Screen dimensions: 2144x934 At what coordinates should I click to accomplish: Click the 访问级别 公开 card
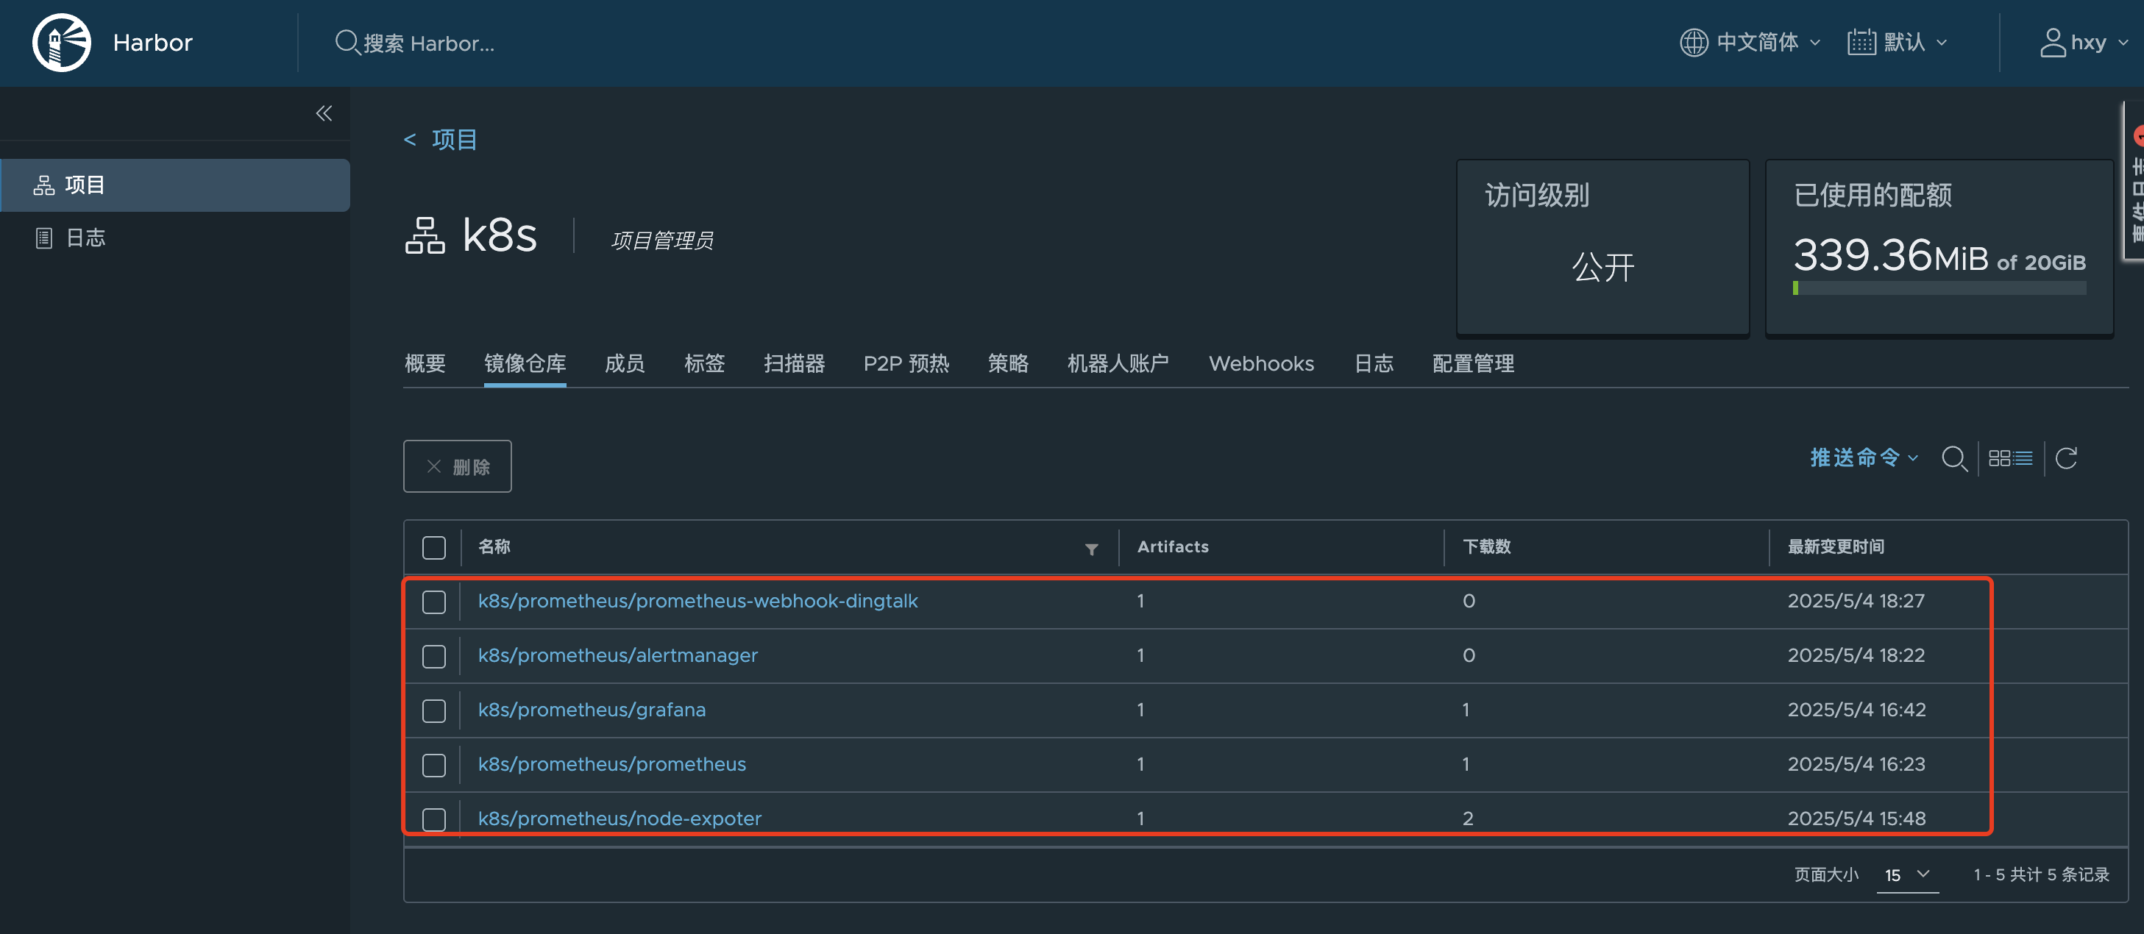click(1602, 247)
